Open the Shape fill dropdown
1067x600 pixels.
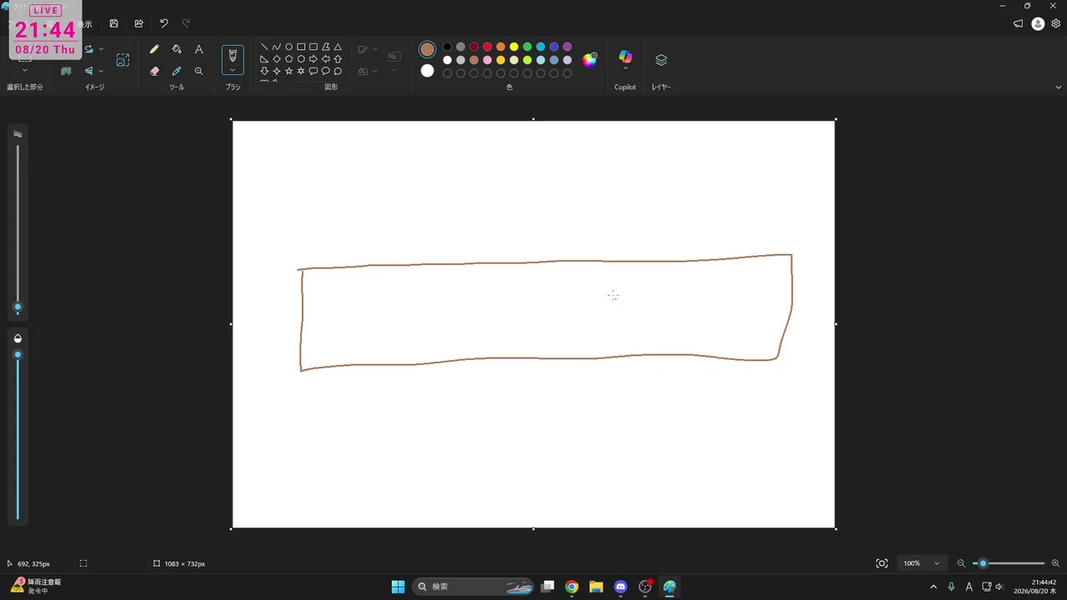(375, 72)
